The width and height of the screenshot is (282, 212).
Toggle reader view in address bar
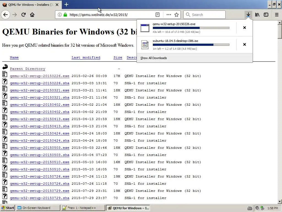[x=157, y=15]
